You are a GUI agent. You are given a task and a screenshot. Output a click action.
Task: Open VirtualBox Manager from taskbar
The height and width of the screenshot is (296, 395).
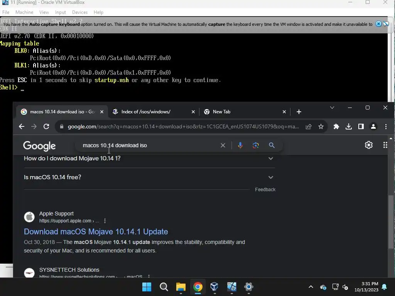coord(214,287)
